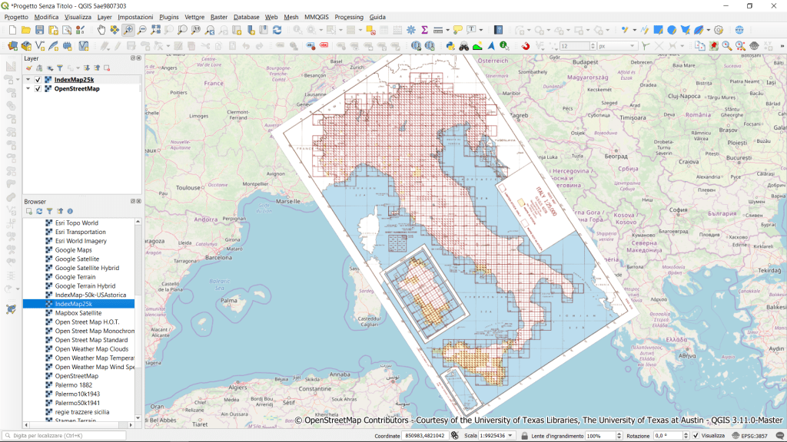Image resolution: width=787 pixels, height=442 pixels.
Task: Uncheck the OpenStreetMap layer checkbox
Action: (x=38, y=89)
